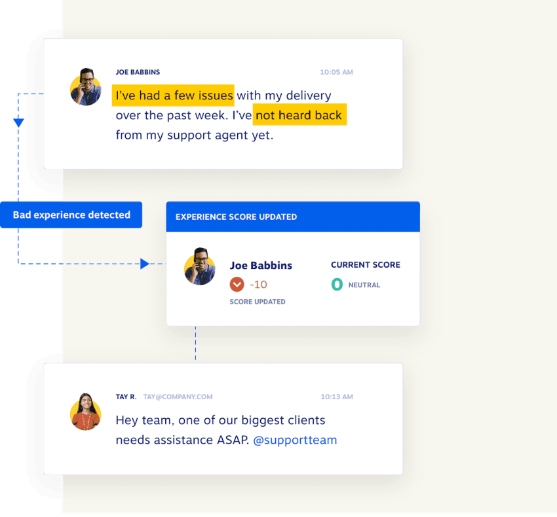Click the blue downward arrow marker
This screenshot has width=557, height=517.
pos(17,120)
